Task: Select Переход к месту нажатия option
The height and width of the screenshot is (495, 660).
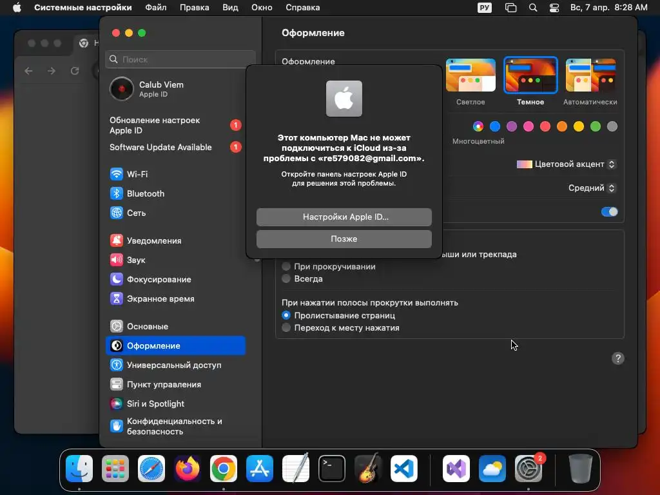Action: tap(286, 327)
